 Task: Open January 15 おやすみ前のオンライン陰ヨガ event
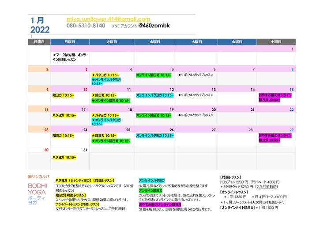(275, 98)
